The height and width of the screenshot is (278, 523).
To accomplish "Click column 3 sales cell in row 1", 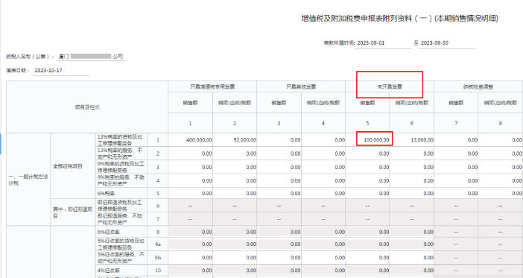I will [x=279, y=140].
